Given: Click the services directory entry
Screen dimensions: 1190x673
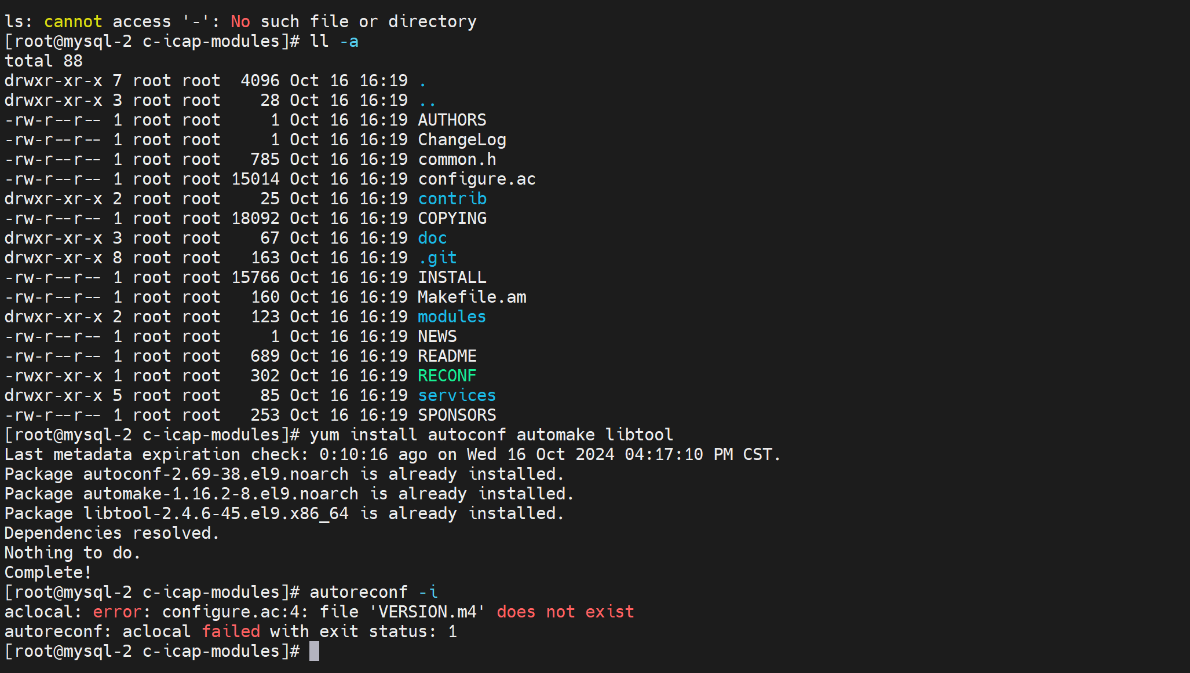Looking at the screenshot, I should point(457,395).
